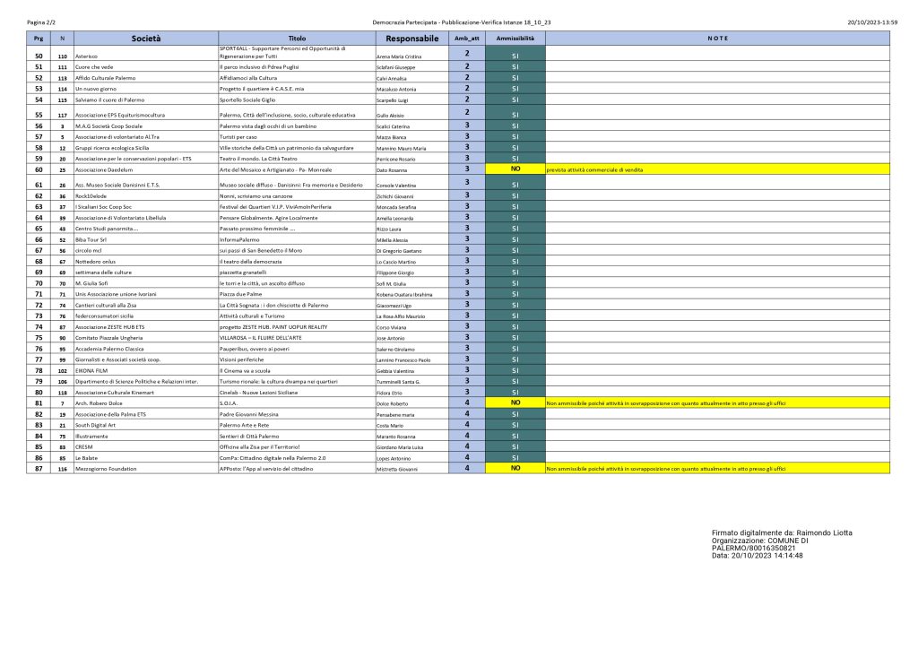Image resolution: width=918 pixels, height=649 pixels.
Task: Select the 'Cuore che vede' cell
Action: coord(146,67)
